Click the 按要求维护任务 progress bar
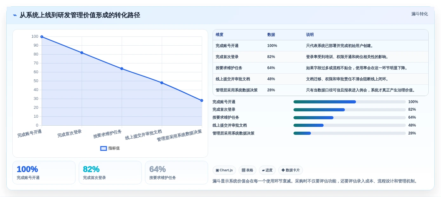The width and height of the screenshot is (441, 197). pyautogui.click(x=350, y=118)
